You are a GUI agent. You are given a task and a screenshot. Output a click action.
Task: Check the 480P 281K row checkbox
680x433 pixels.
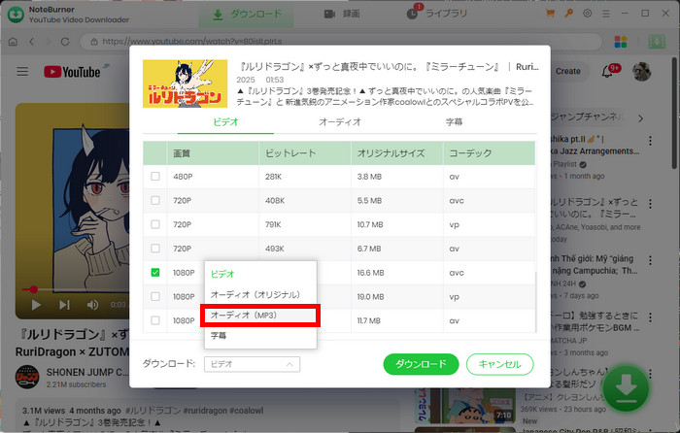tap(155, 177)
